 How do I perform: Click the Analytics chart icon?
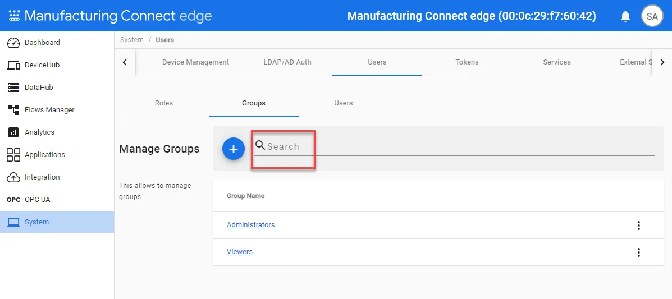tap(13, 132)
